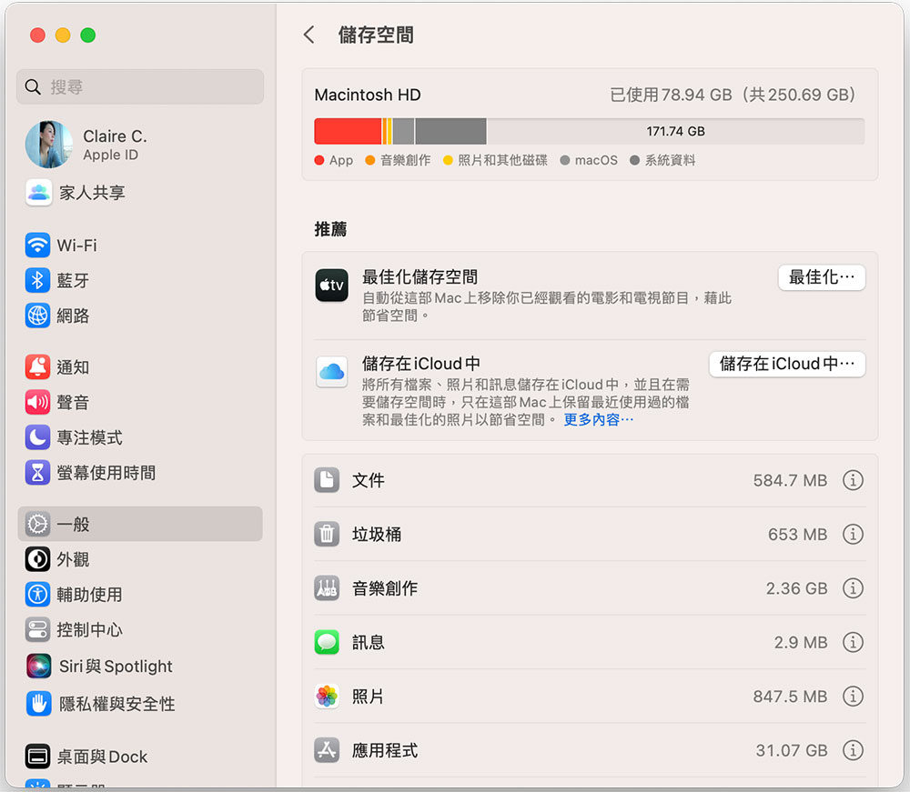Open the 通知 bell icon
Viewport: 910px width, 792px height.
point(37,367)
